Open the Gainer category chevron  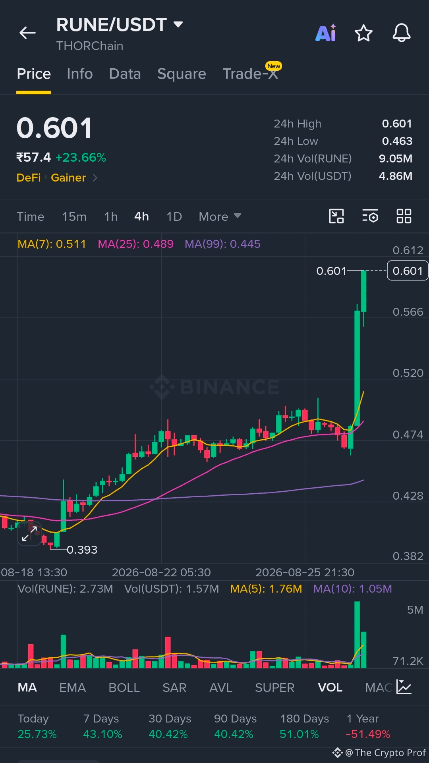(x=95, y=178)
